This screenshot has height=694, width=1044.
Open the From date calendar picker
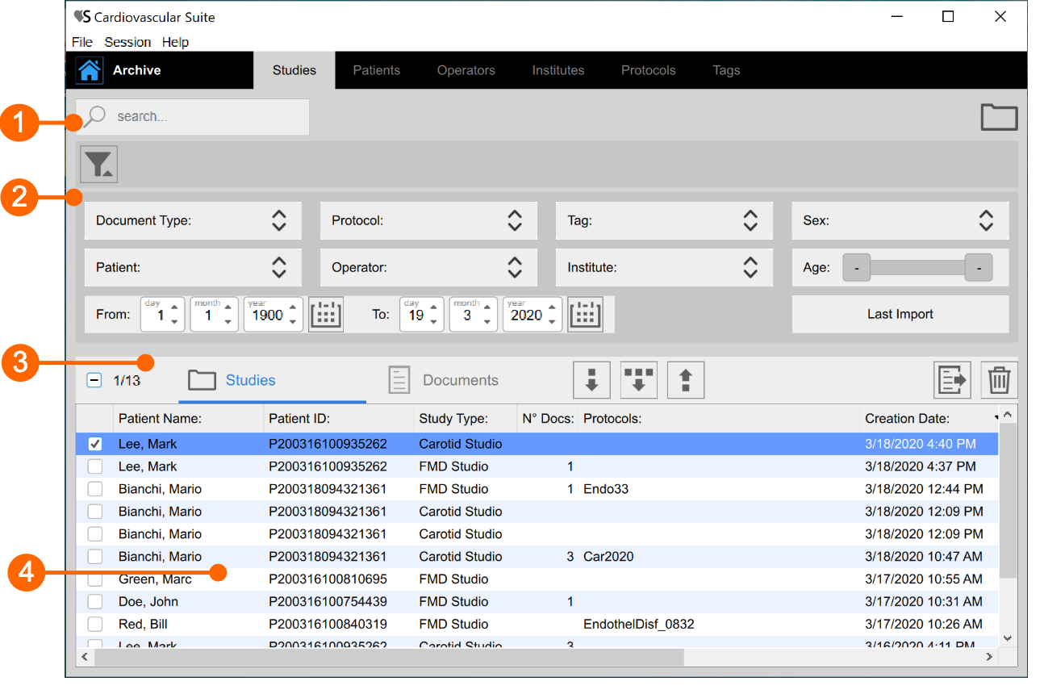[x=326, y=315]
